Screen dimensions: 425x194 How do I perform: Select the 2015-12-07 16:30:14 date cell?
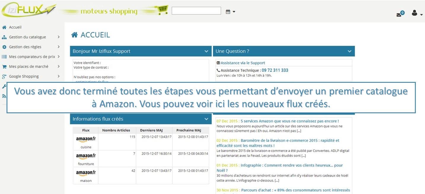pyautogui.click(x=154, y=159)
